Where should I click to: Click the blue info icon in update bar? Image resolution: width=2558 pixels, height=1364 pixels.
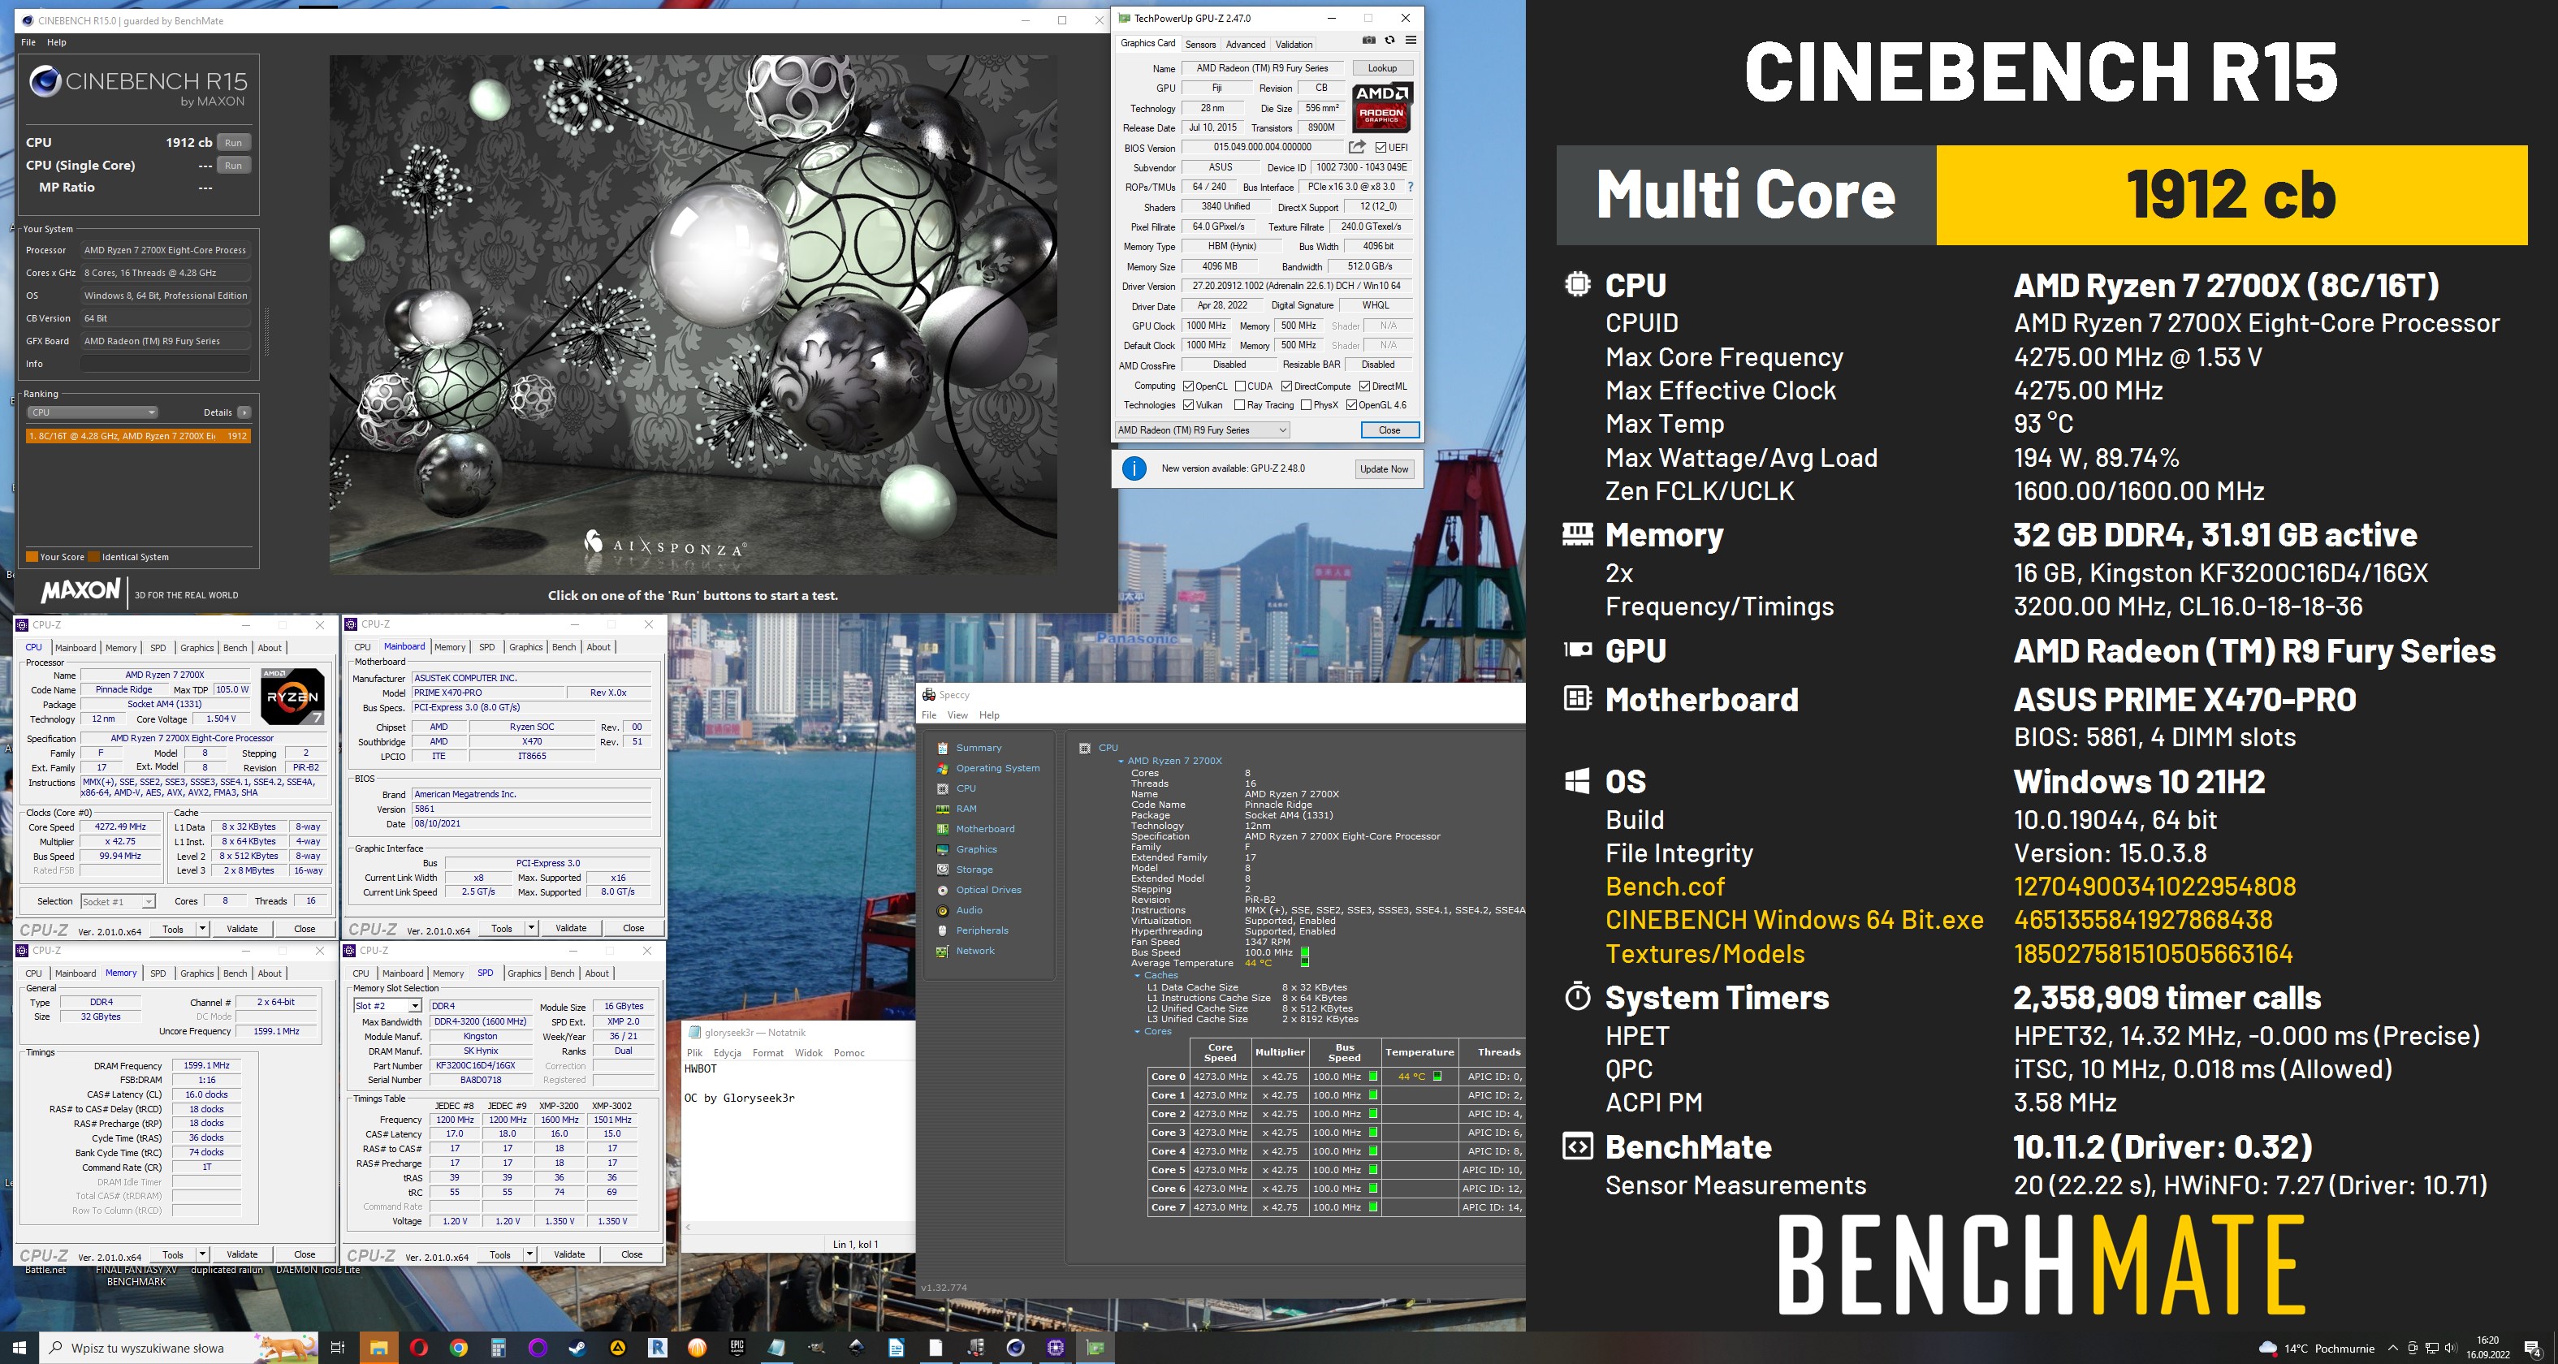[x=1134, y=468]
